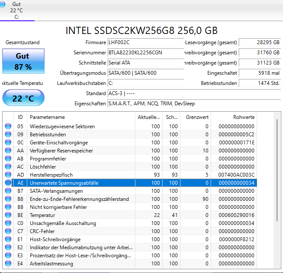Click the status orb of row E1
Image resolution: width=283 pixels, height=273 pixels.
pos(8,239)
